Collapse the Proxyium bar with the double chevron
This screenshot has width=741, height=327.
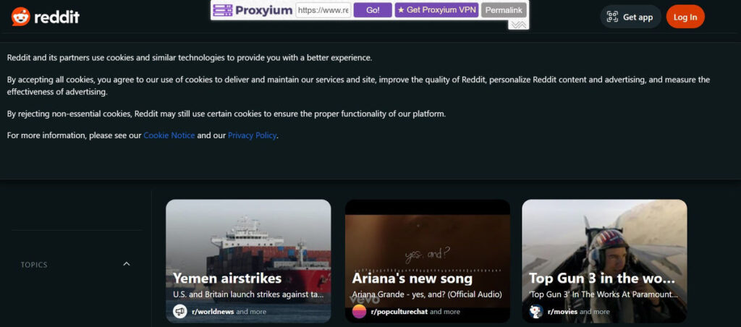[517, 25]
